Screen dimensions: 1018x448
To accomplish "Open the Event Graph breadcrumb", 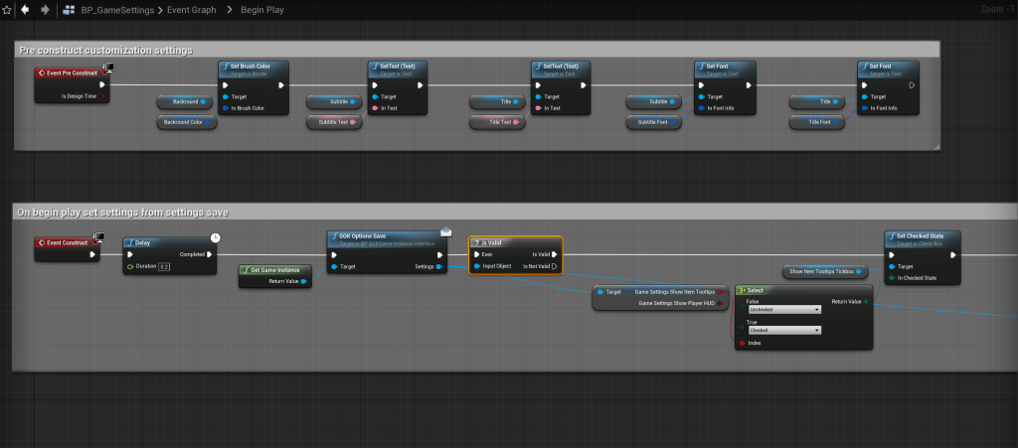I will tap(192, 10).
